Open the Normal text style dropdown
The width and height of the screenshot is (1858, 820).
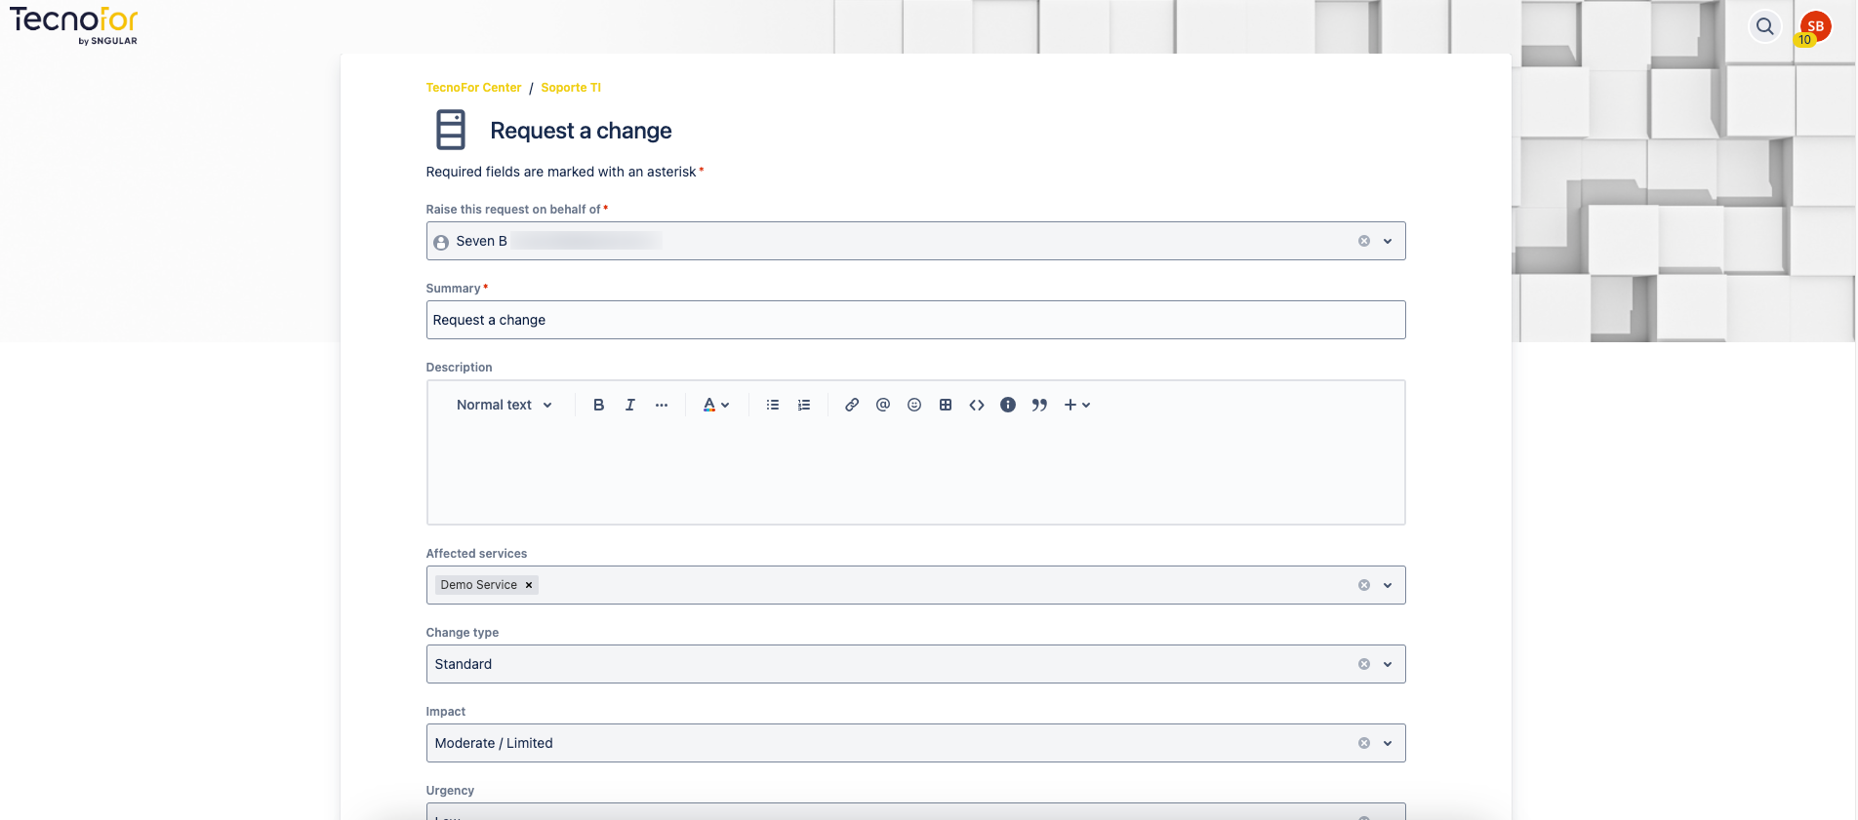coord(504,405)
